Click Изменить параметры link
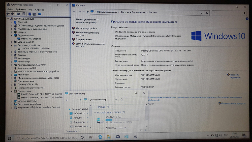The height and width of the screenshot is (142, 252). 235,76
